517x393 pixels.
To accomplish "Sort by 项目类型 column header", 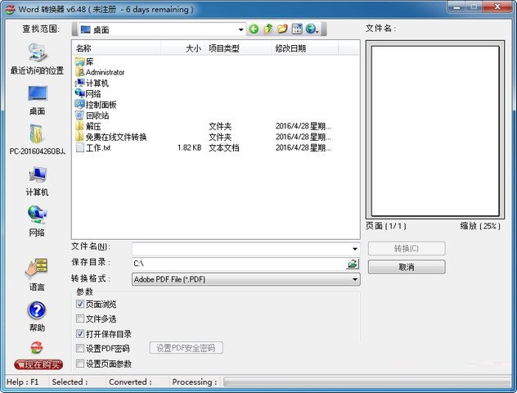I will click(x=238, y=48).
